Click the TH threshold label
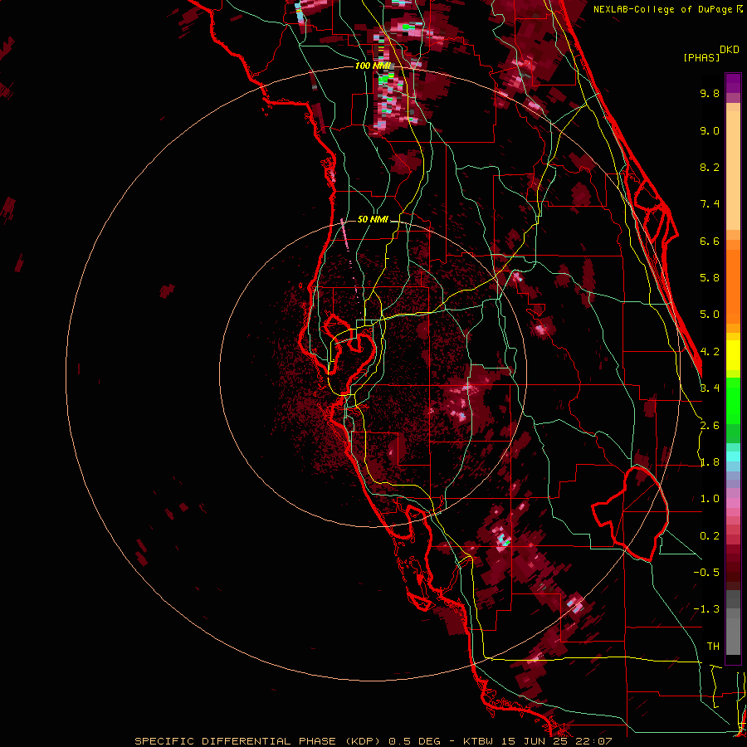Image resolution: width=747 pixels, height=747 pixels. click(713, 647)
